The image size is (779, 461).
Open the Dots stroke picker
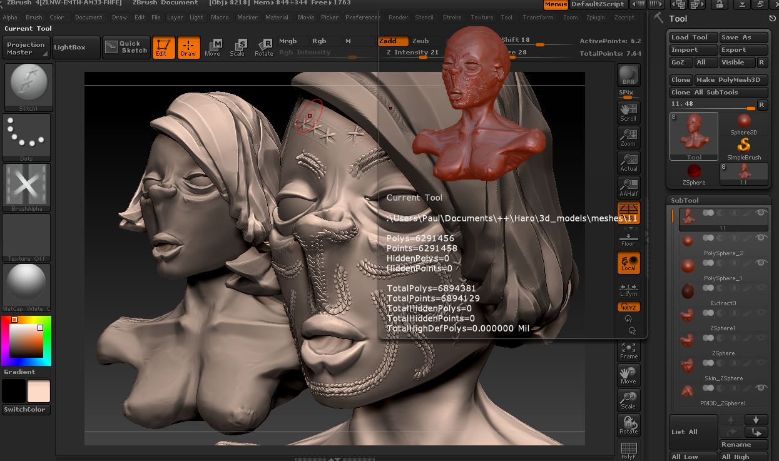[26, 137]
